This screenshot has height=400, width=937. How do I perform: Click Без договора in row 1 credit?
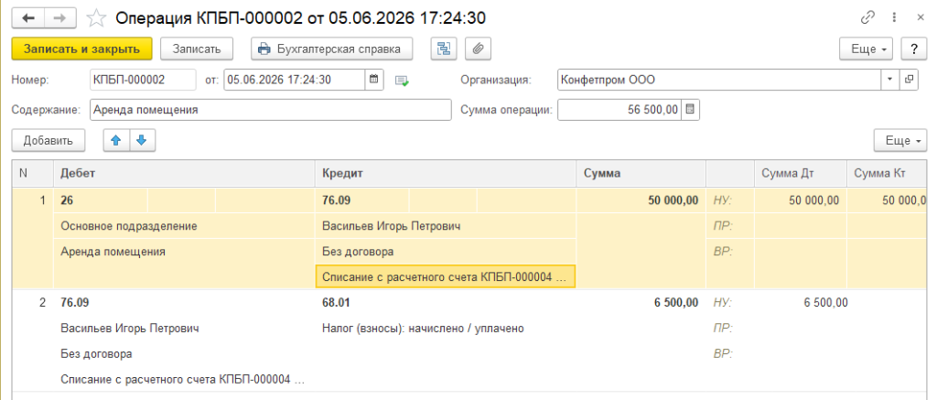point(446,252)
